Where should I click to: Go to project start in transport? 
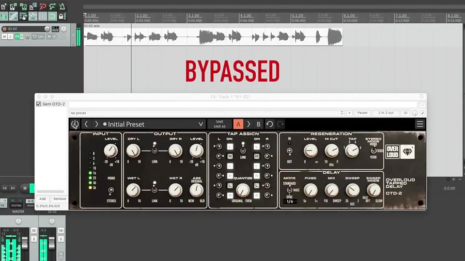click(5, 188)
